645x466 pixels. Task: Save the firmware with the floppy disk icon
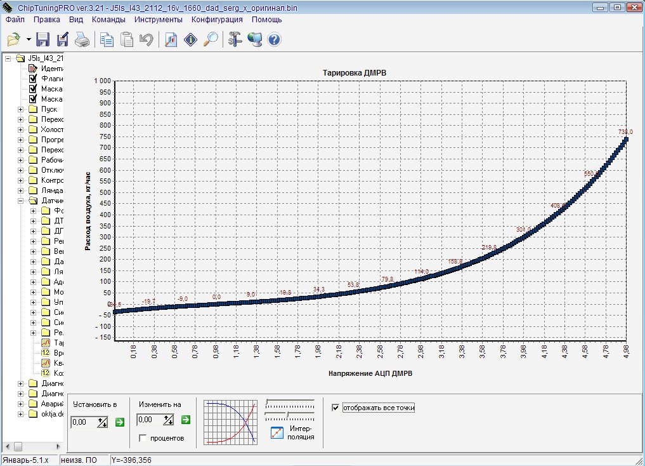point(43,40)
